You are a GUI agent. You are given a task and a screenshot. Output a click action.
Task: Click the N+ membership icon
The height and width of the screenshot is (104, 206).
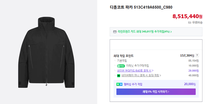[x=119, y=84]
